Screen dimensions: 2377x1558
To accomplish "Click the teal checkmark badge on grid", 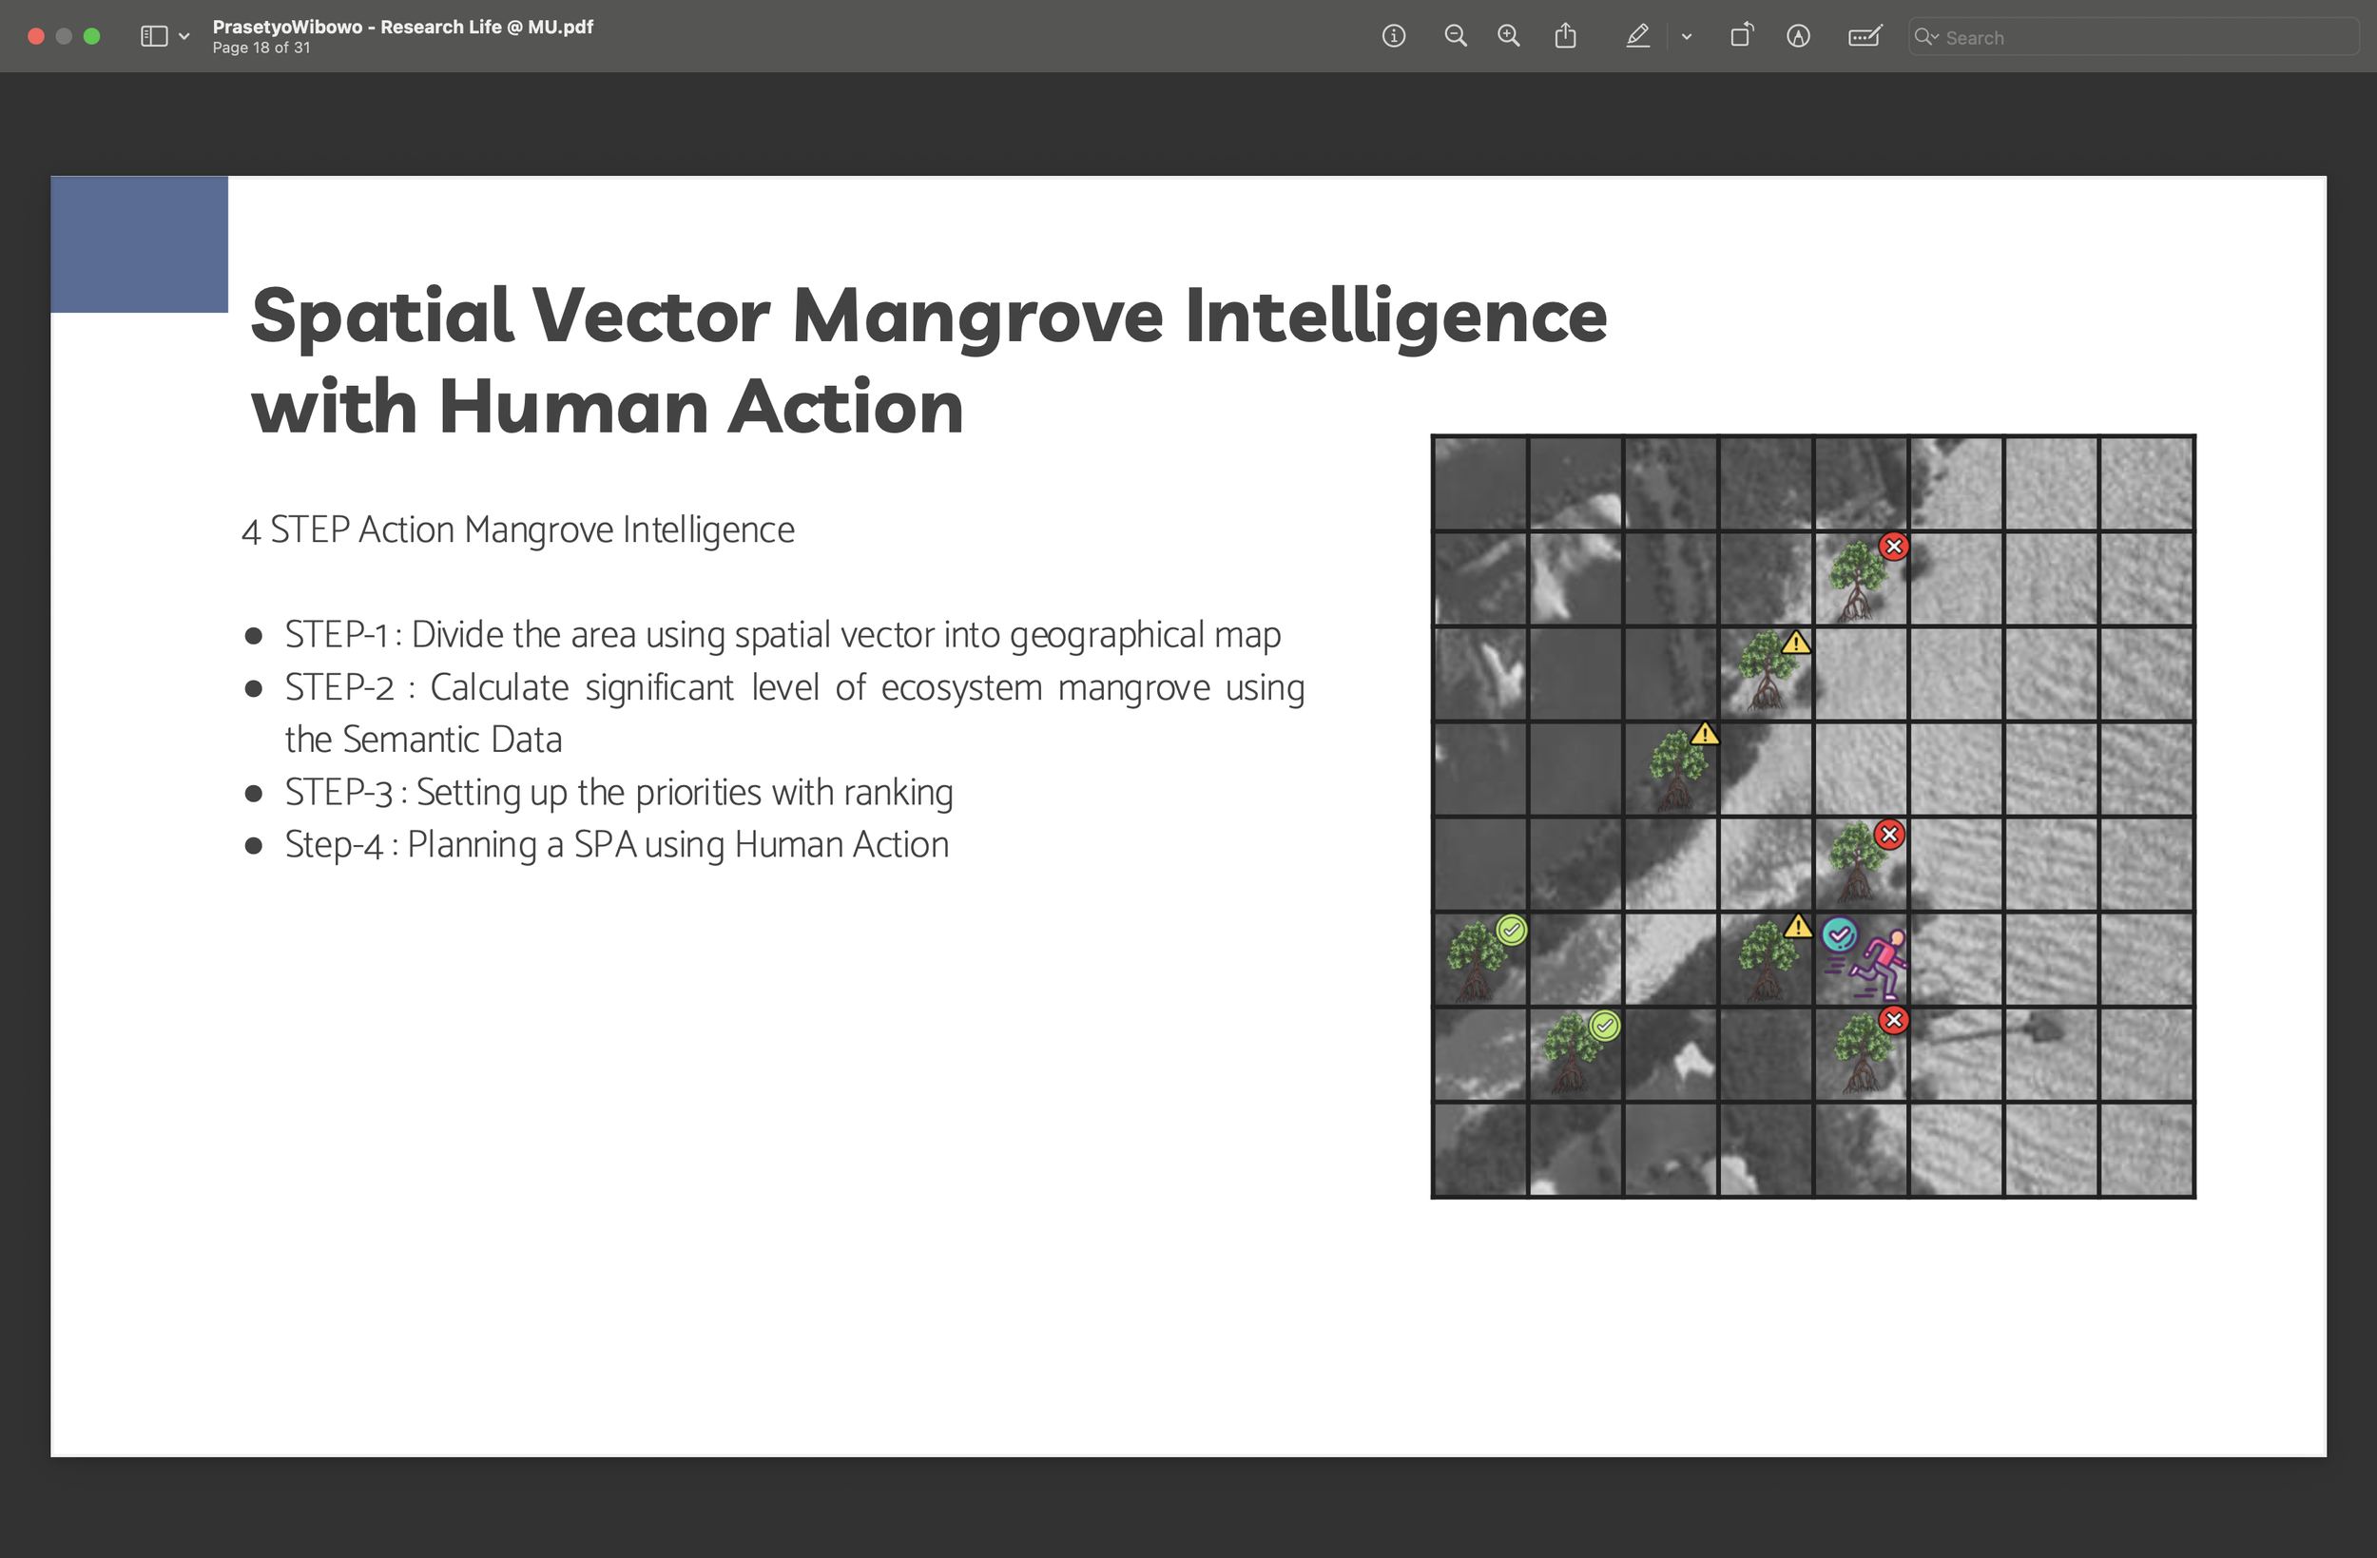I will tap(1839, 935).
